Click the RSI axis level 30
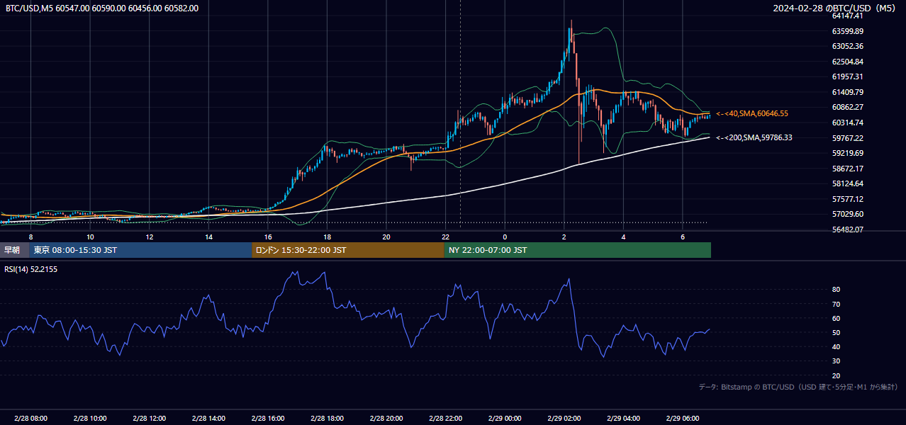This screenshot has width=906, height=425. (837, 361)
